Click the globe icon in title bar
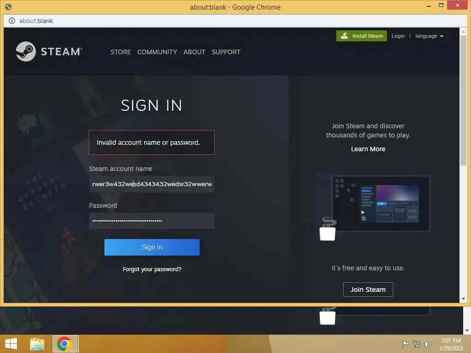 pyautogui.click(x=8, y=6)
